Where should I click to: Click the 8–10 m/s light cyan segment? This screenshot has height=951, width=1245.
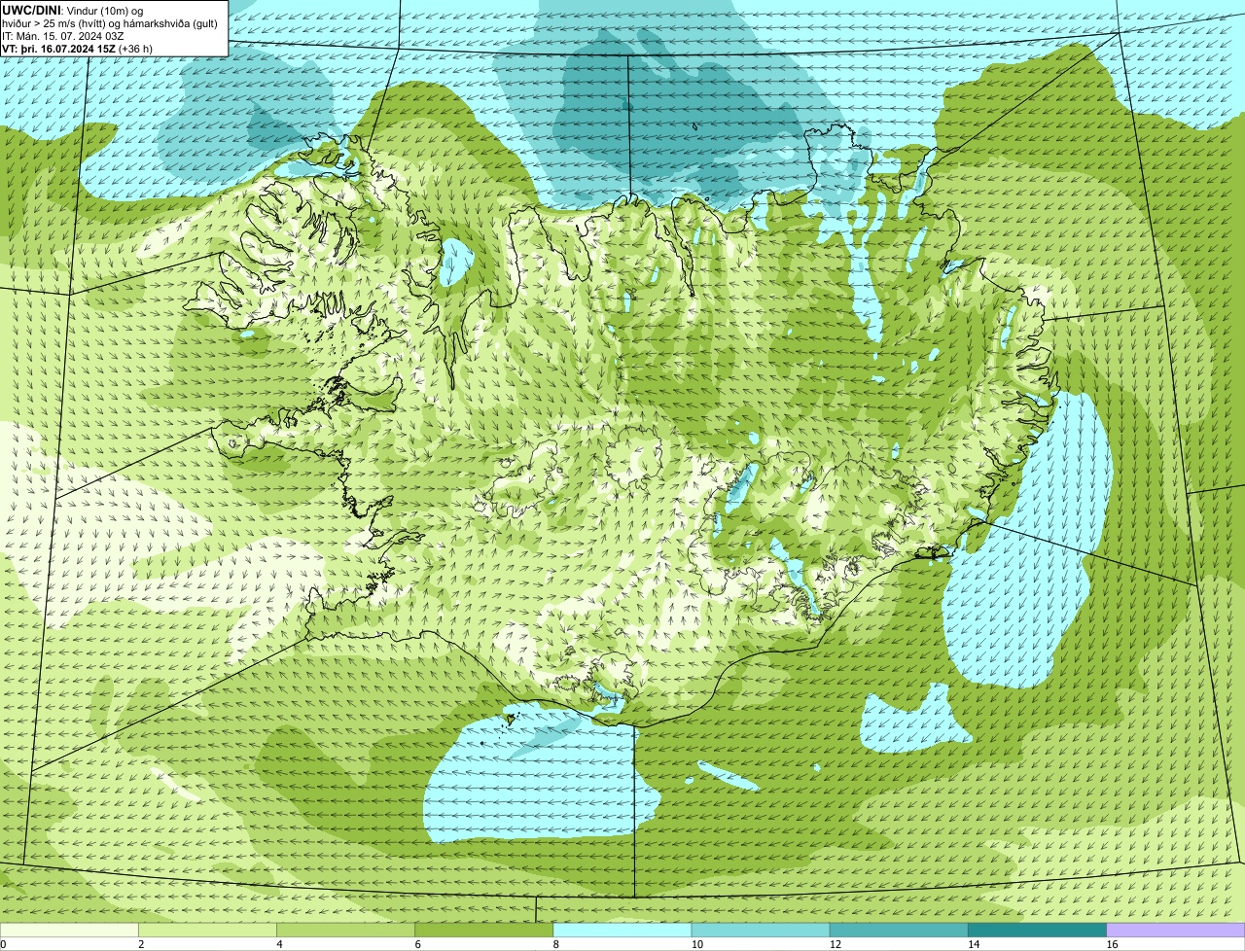pyautogui.click(x=622, y=931)
